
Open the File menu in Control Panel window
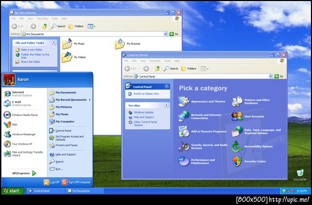(126, 61)
